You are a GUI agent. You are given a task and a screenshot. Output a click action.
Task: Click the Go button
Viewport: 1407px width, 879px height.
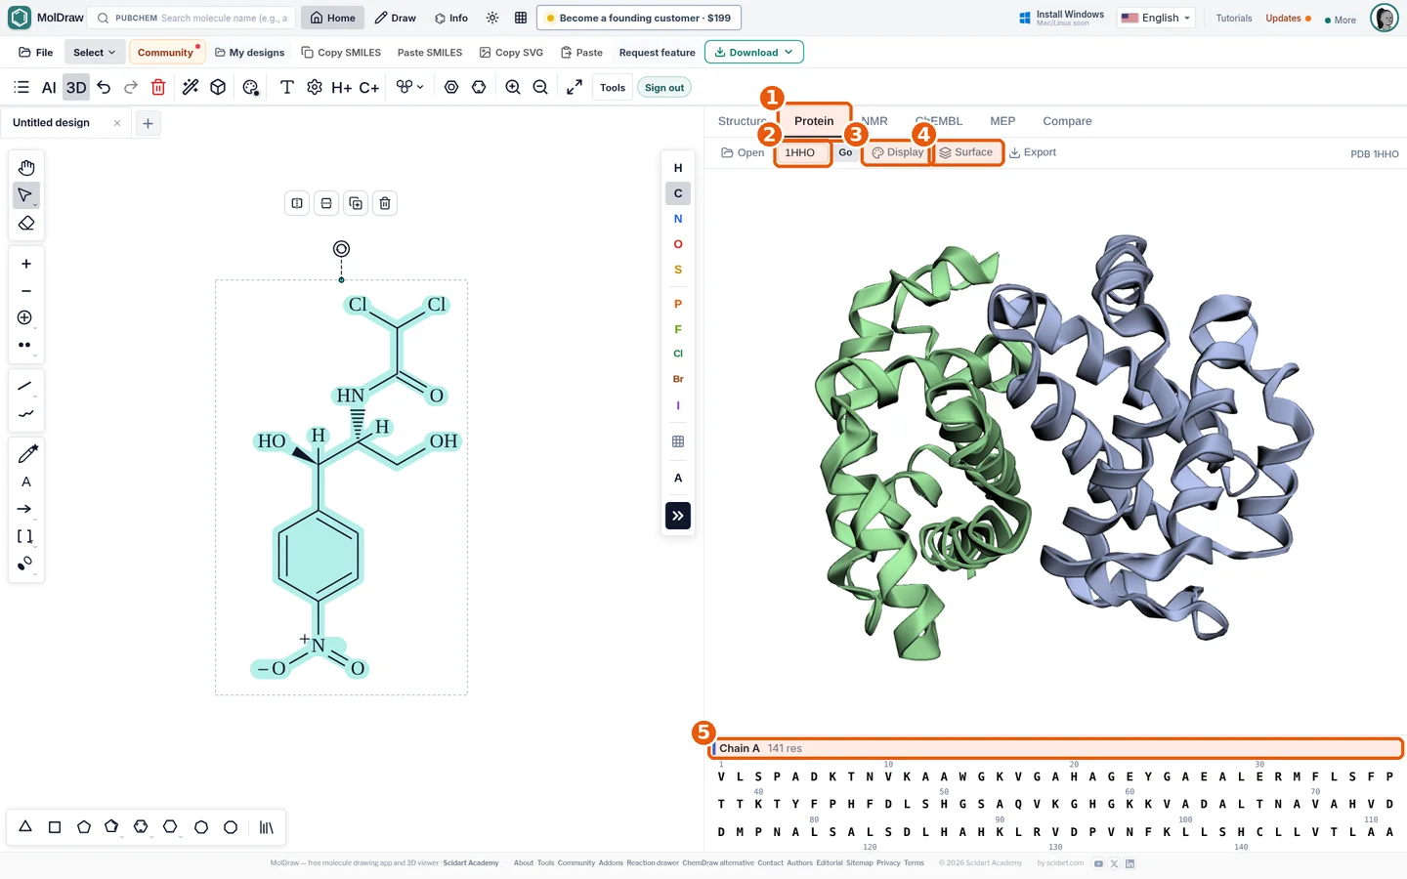pyautogui.click(x=845, y=152)
